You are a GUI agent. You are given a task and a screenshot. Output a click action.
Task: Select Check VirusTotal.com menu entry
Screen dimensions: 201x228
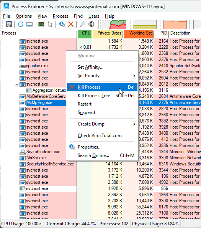tap(102, 135)
